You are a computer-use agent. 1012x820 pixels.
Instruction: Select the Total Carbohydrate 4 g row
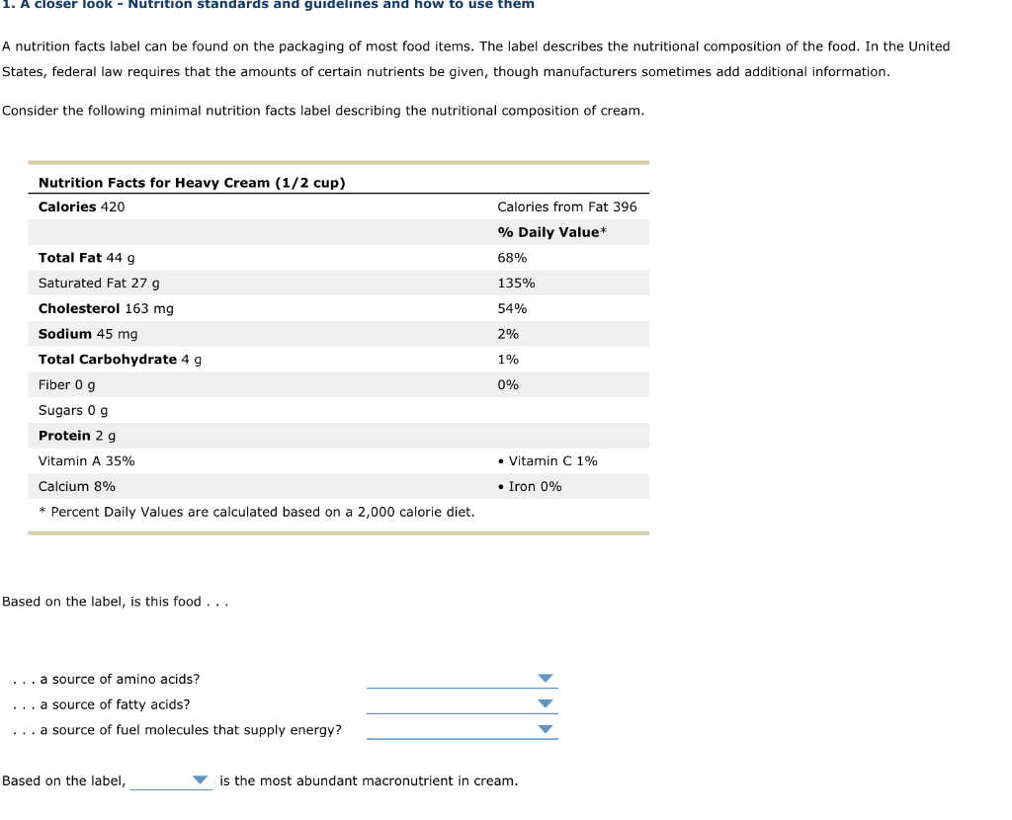pos(338,360)
